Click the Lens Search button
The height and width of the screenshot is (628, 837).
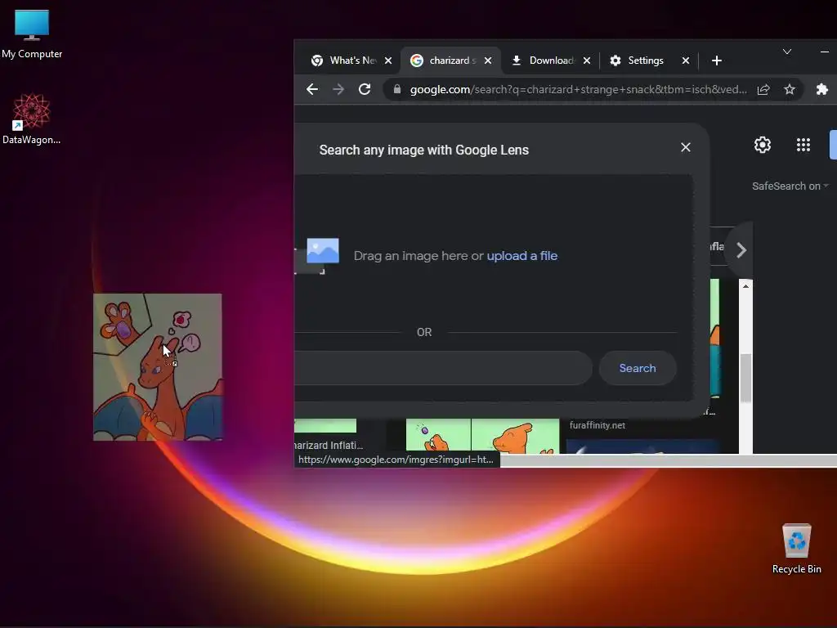(x=638, y=368)
